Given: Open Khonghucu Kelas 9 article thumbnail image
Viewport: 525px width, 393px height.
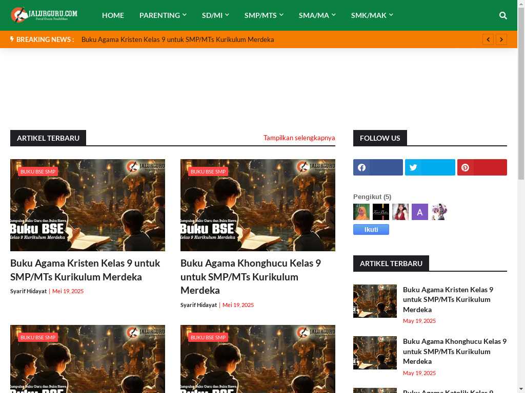Looking at the screenshot, I should (258, 205).
